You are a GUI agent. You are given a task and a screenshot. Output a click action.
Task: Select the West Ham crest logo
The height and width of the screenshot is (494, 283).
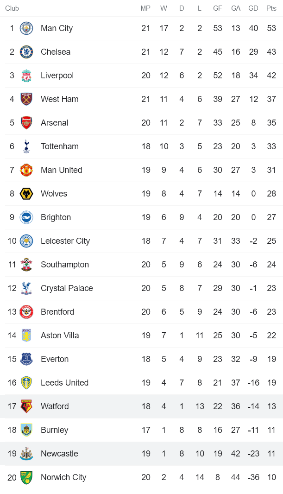26,99
